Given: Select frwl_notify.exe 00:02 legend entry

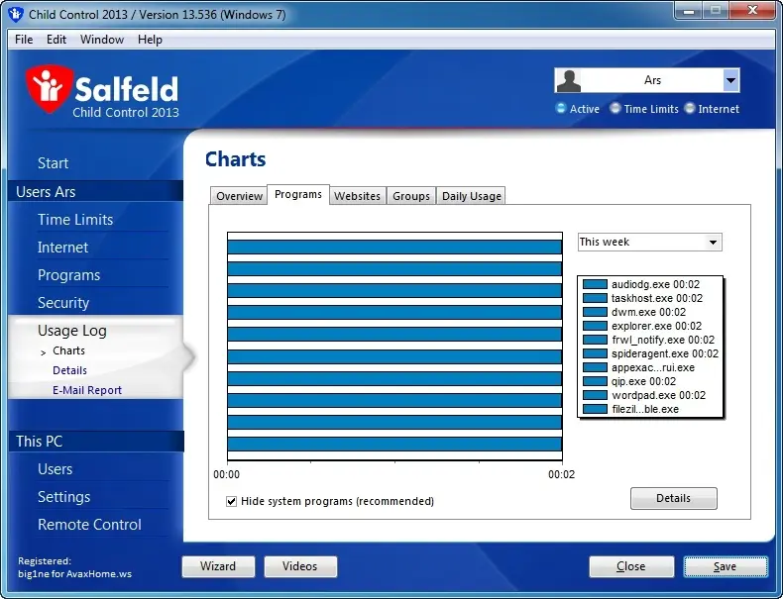Looking at the screenshot, I should click(x=663, y=341).
